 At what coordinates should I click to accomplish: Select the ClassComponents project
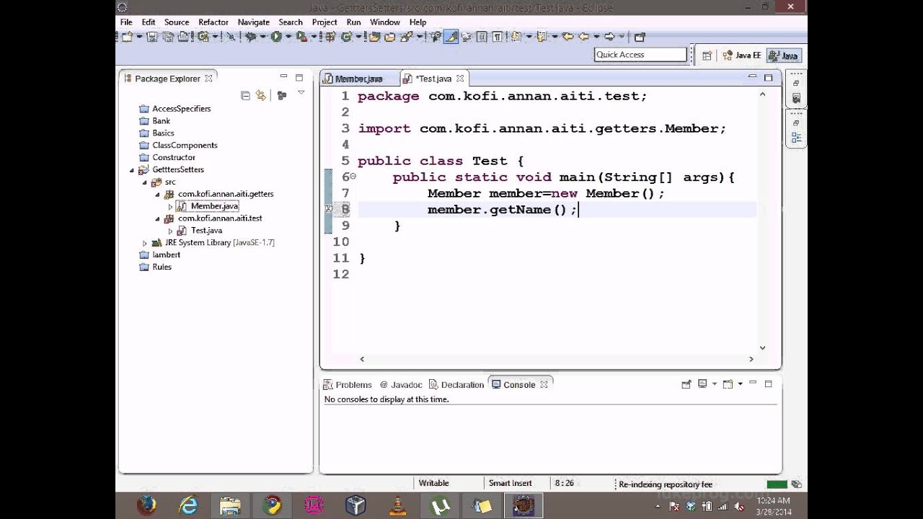click(185, 146)
